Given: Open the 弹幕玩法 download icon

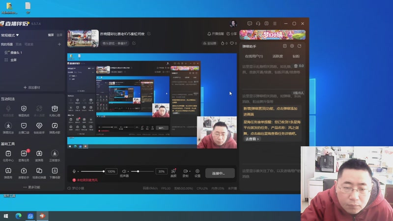Looking at the screenshot, I should (x=8, y=126).
